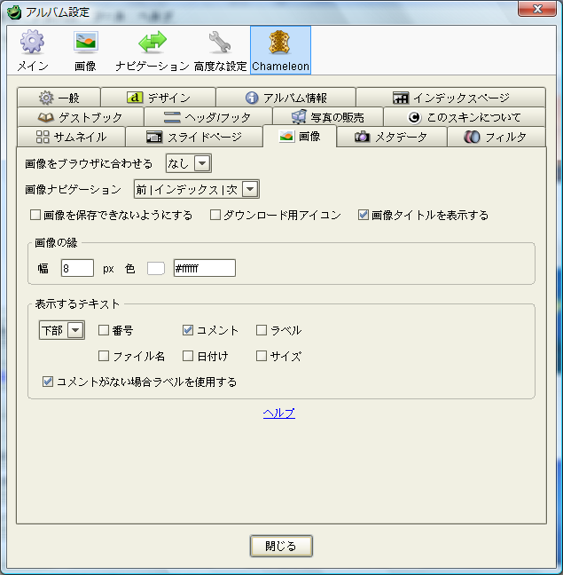Image resolution: width=563 pixels, height=575 pixels.
Task: Switch to the スライドページ tab
Action: (194, 137)
